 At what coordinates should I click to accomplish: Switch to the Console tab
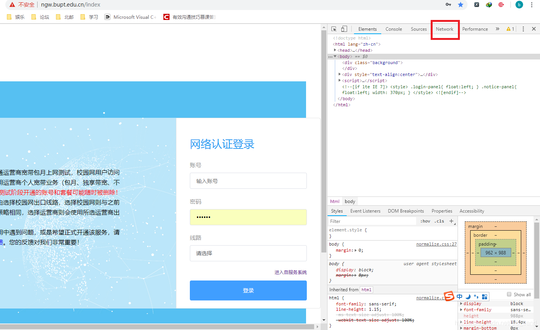coord(393,29)
